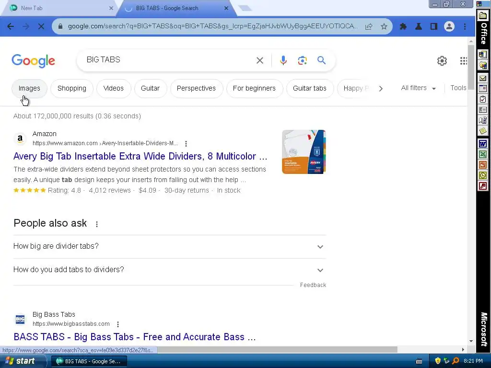This screenshot has height=368, width=491.
Task: Apply the For beginners filter
Action: coord(254,89)
